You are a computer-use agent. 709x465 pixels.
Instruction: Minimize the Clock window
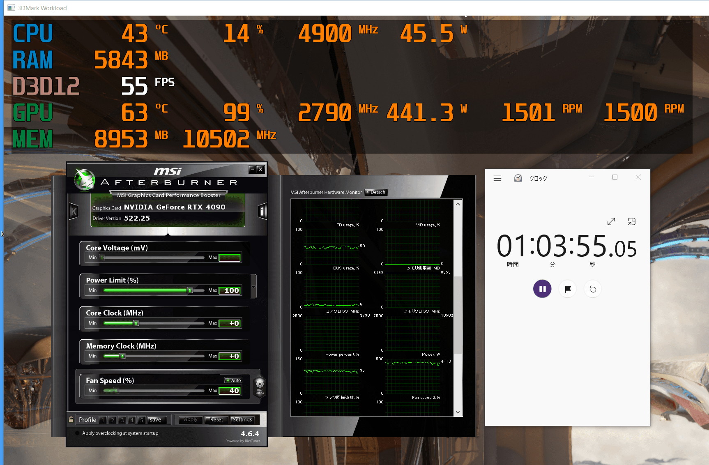[x=592, y=177]
